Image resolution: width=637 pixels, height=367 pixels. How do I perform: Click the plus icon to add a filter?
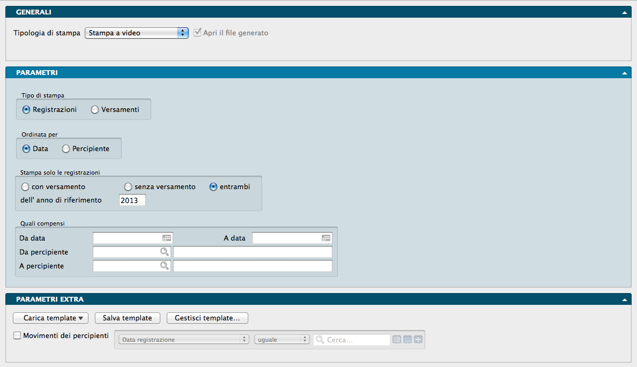coord(418,340)
